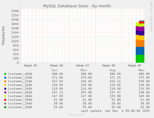Click the orange Customer_22db area in the chart

click(140, 43)
